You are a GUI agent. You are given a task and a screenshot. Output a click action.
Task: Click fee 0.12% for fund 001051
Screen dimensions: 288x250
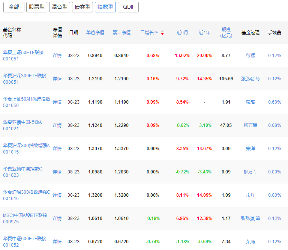point(274,56)
